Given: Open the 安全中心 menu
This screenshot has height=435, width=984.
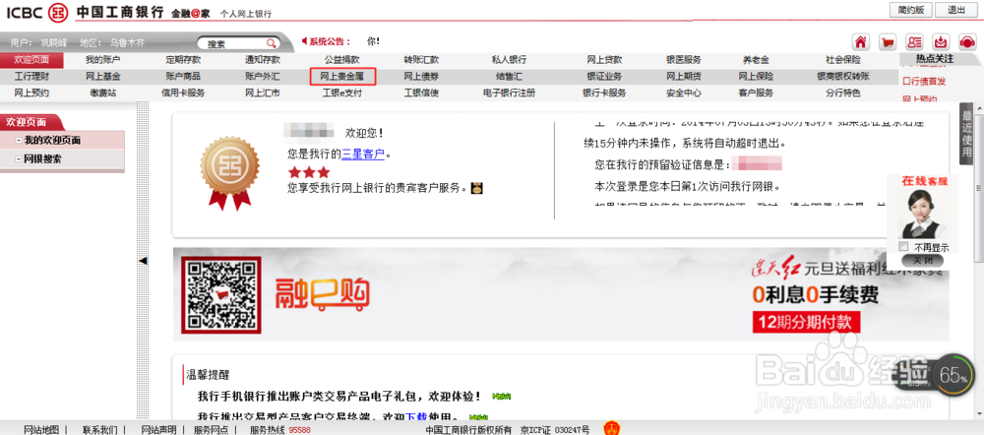Looking at the screenshot, I should point(684,93).
